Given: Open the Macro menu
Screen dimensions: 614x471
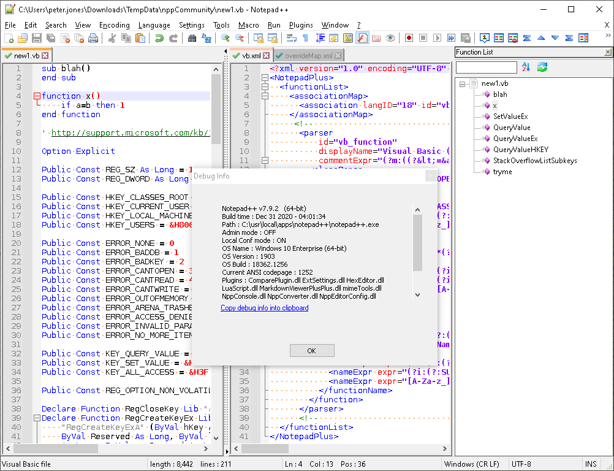Looking at the screenshot, I should tap(249, 25).
